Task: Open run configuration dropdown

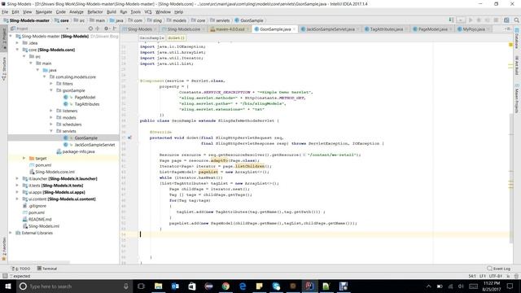Action: tap(461, 20)
